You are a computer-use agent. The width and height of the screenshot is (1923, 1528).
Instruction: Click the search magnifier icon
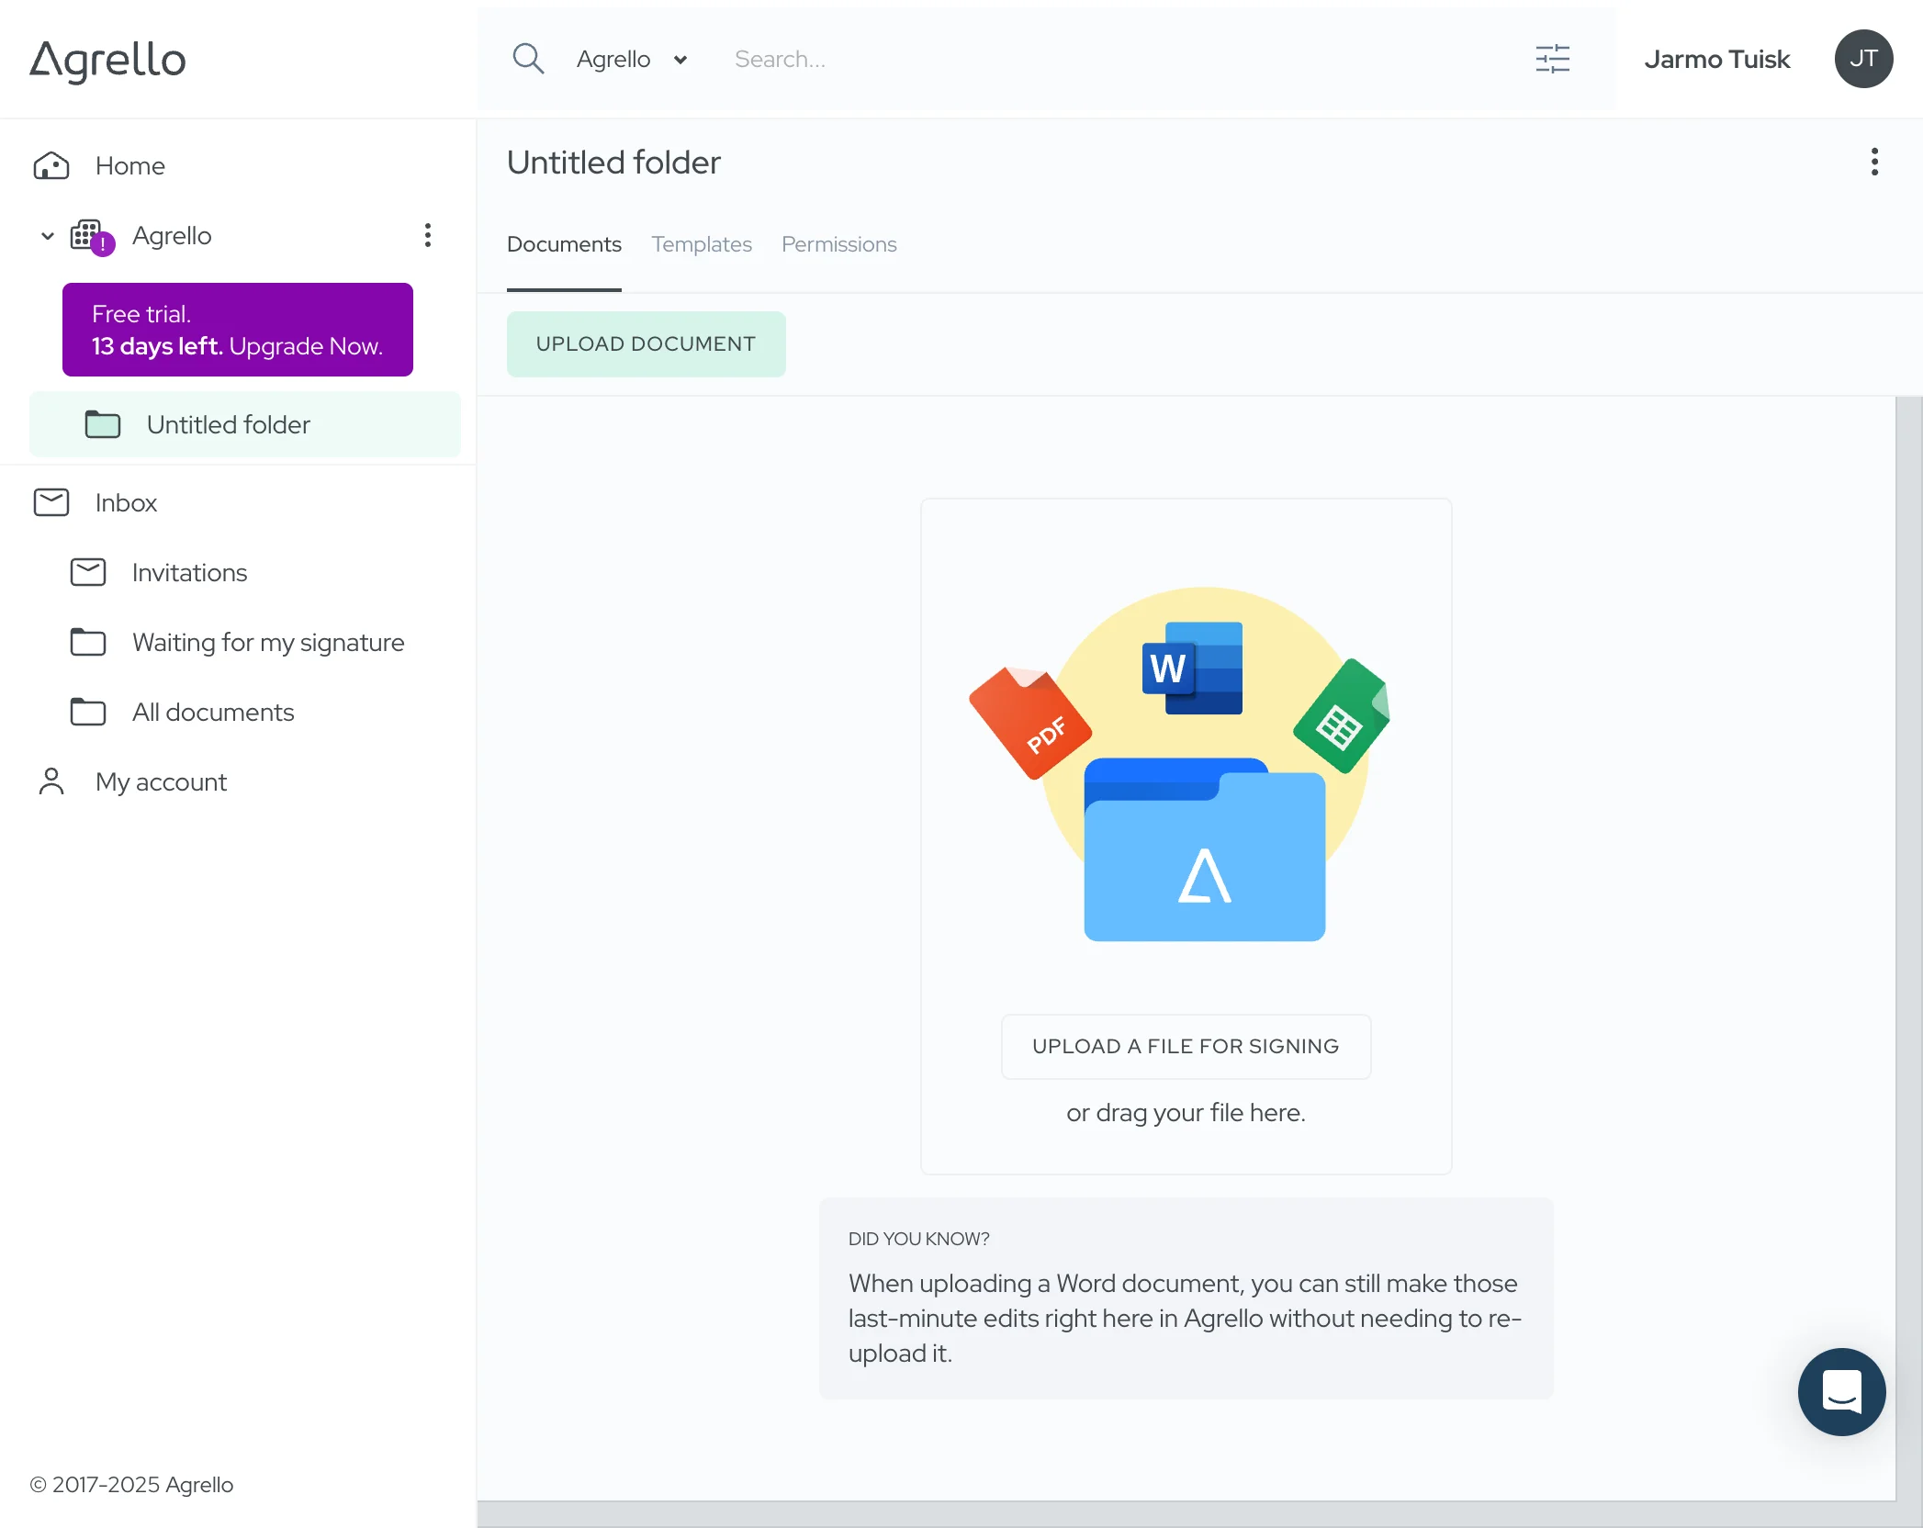(x=528, y=59)
